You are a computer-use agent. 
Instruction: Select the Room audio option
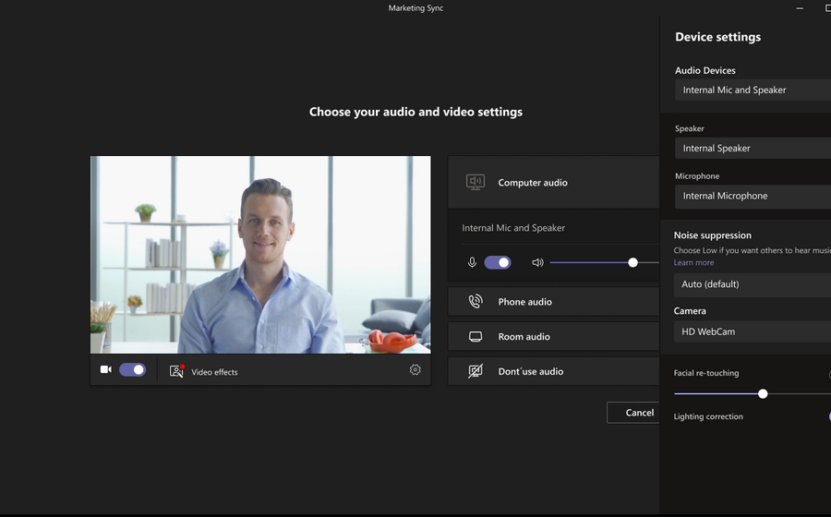click(553, 336)
